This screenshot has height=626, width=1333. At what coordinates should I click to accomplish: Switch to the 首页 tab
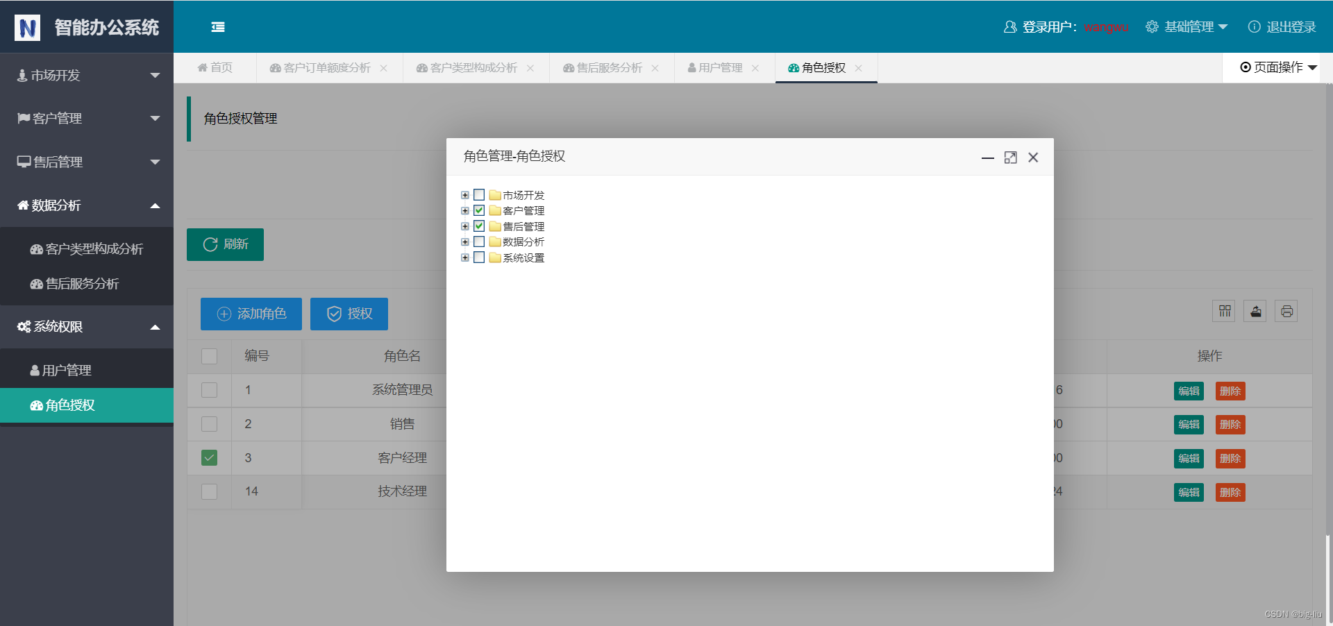point(215,67)
